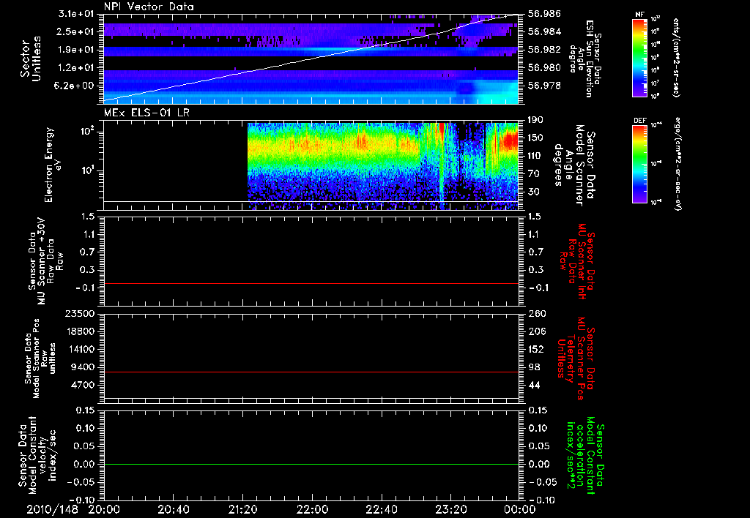
Task: Click the NF color bar legend
Action: tap(639, 57)
